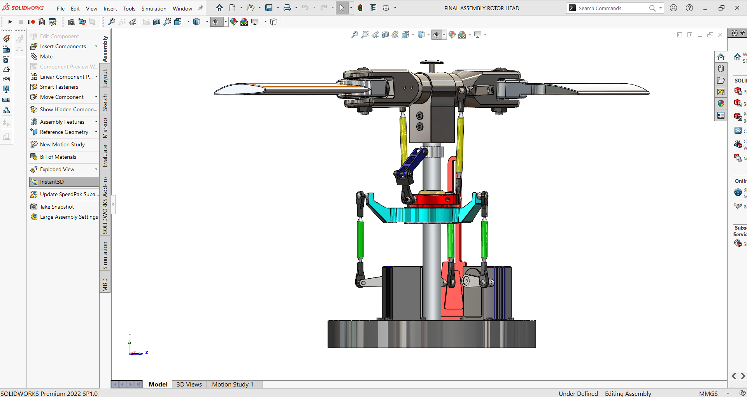
Task: Open the Options gear dropdown arrow
Action: pyautogui.click(x=395, y=8)
